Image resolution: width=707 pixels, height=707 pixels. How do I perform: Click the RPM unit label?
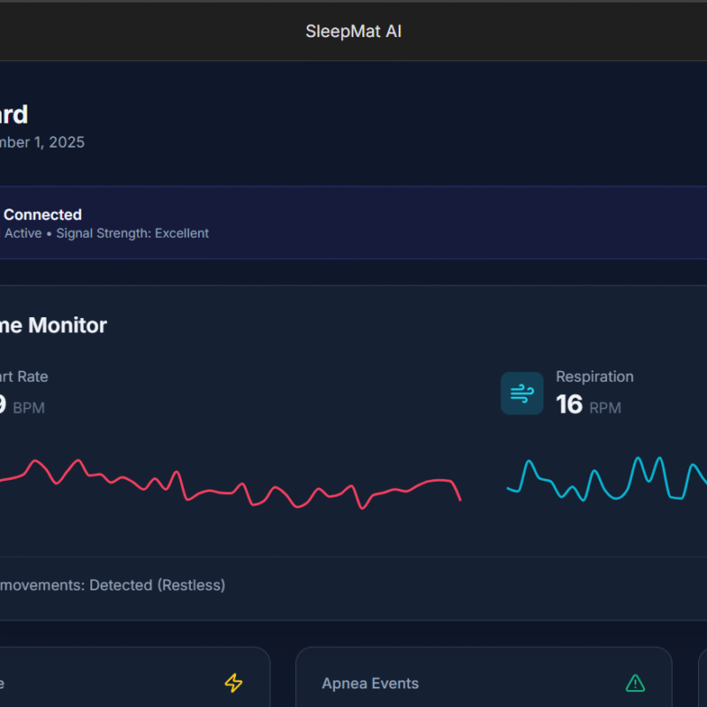click(x=605, y=407)
